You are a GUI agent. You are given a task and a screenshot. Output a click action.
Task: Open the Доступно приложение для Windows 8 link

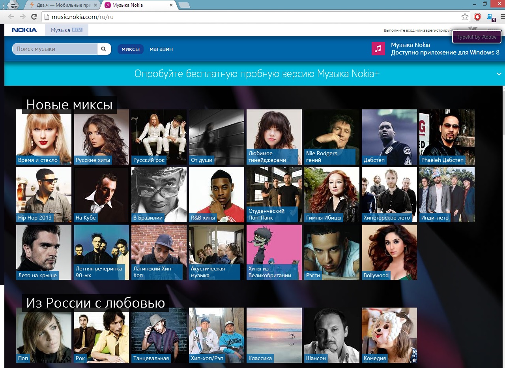(445, 53)
